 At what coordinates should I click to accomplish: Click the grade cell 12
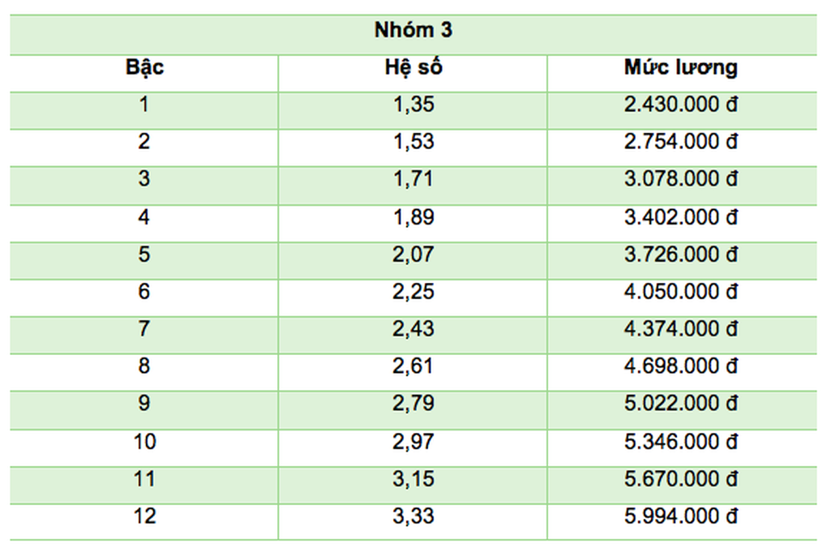(144, 516)
